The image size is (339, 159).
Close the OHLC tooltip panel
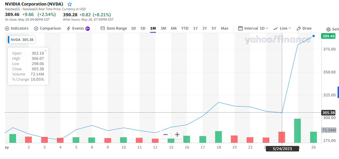[46, 51]
